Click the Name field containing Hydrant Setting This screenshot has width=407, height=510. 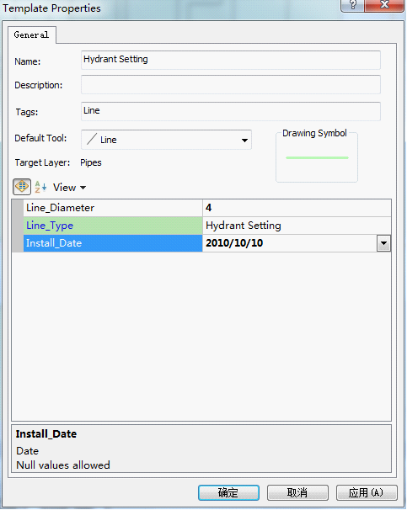(x=231, y=60)
